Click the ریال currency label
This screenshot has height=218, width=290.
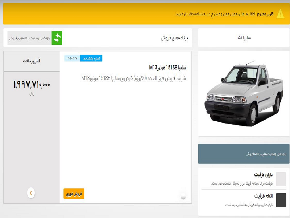[x=32, y=94]
